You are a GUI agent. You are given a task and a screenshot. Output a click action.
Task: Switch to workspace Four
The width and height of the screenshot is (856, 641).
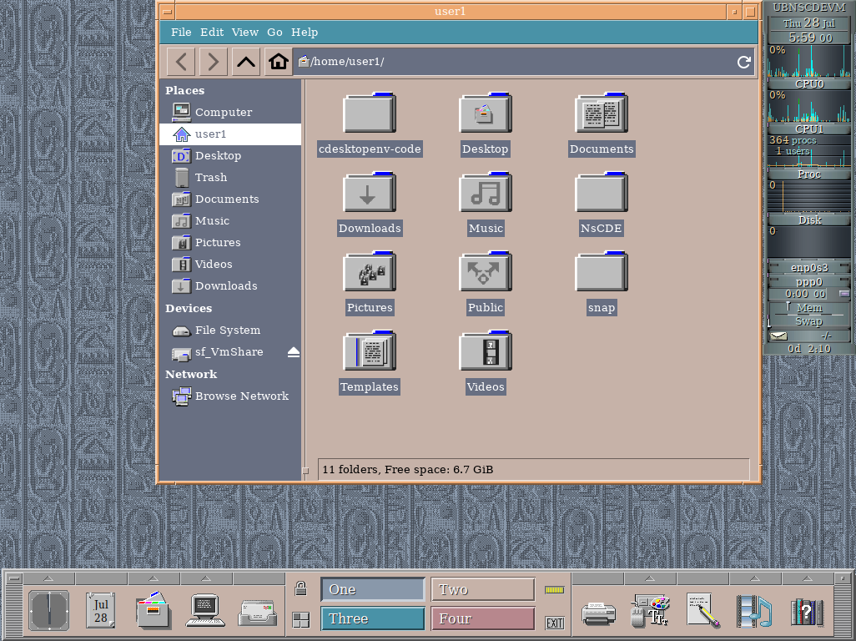(482, 618)
